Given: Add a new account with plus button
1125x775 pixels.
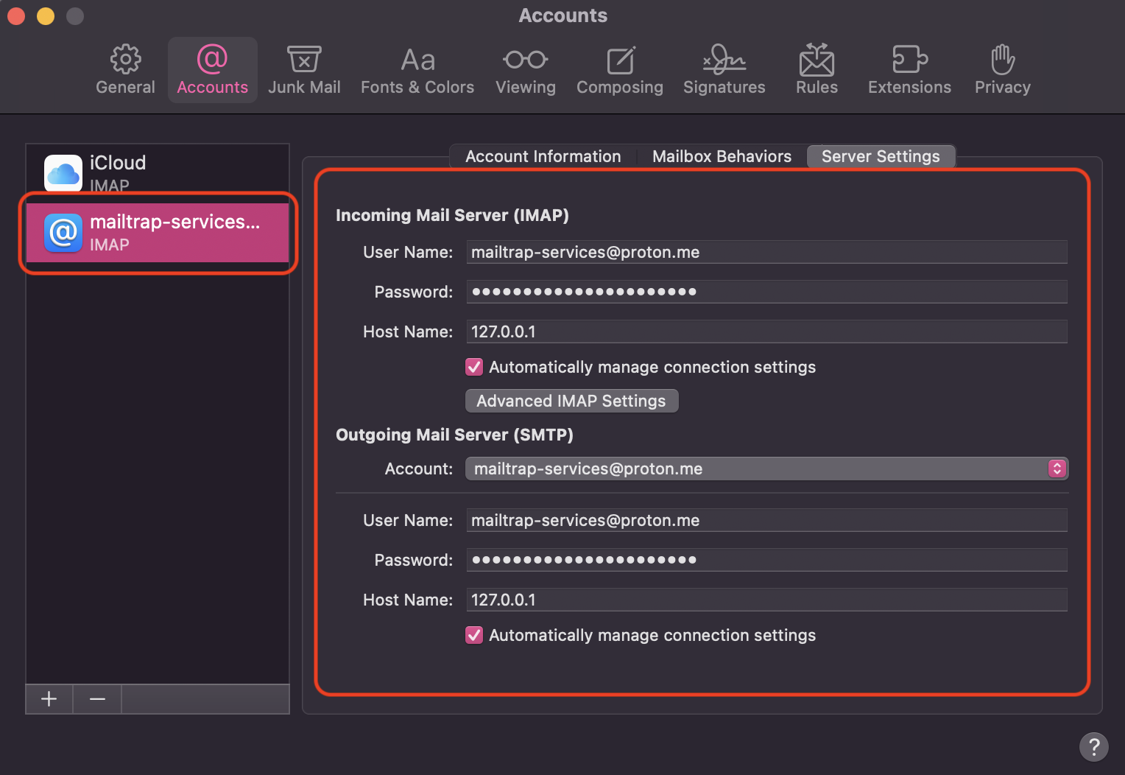Looking at the screenshot, I should pos(49,699).
